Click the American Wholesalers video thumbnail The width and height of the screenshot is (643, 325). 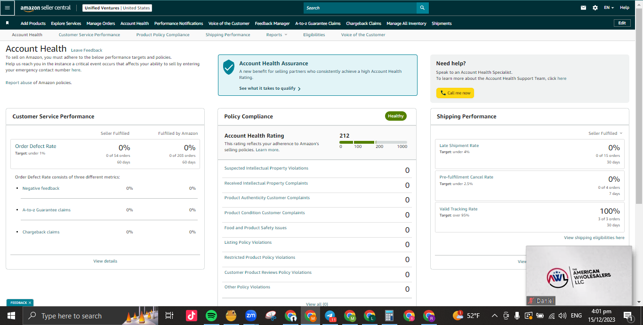click(579, 276)
